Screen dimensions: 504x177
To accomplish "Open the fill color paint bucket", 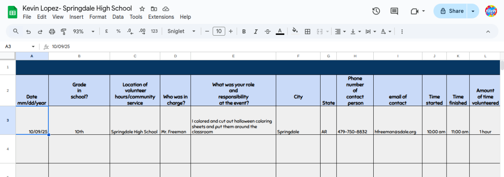I will coord(295,31).
